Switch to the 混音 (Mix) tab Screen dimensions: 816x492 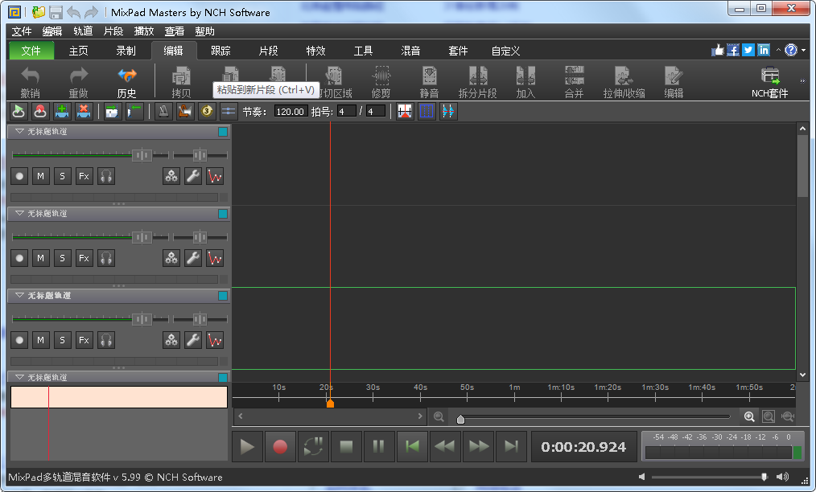410,51
